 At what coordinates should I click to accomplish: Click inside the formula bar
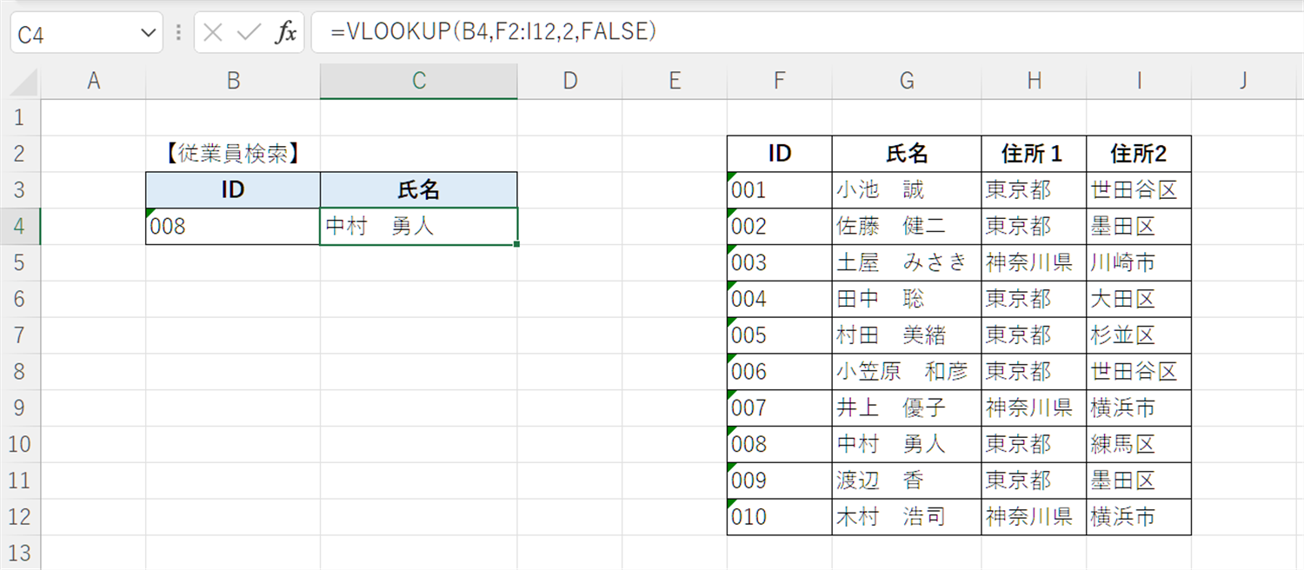[609, 32]
